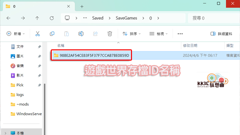Expand chevron after the 0 breadcrumb
Viewport: 240px width, 135px height.
(x=158, y=18)
